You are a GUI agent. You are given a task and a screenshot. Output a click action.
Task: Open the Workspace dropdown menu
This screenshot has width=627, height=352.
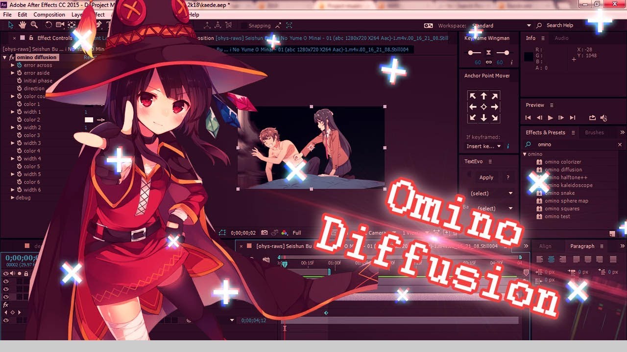click(529, 25)
